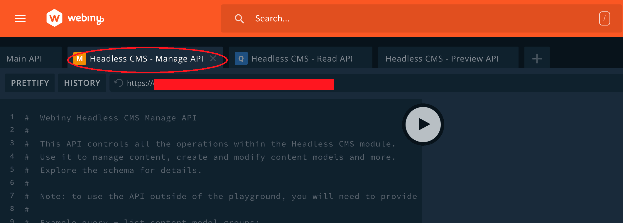
Task: Click the blue Q icon on Read API tab
Action: (x=241, y=59)
